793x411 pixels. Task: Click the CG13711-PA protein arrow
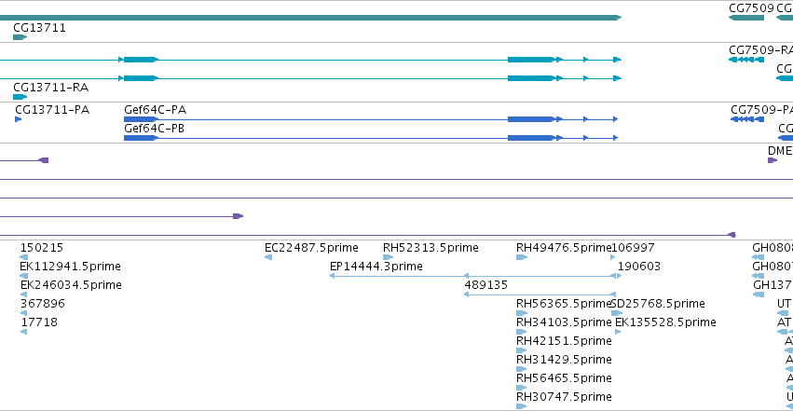[19, 119]
